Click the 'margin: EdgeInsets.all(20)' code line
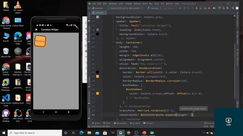Viewport: 243px width, 136px height. 142,56
